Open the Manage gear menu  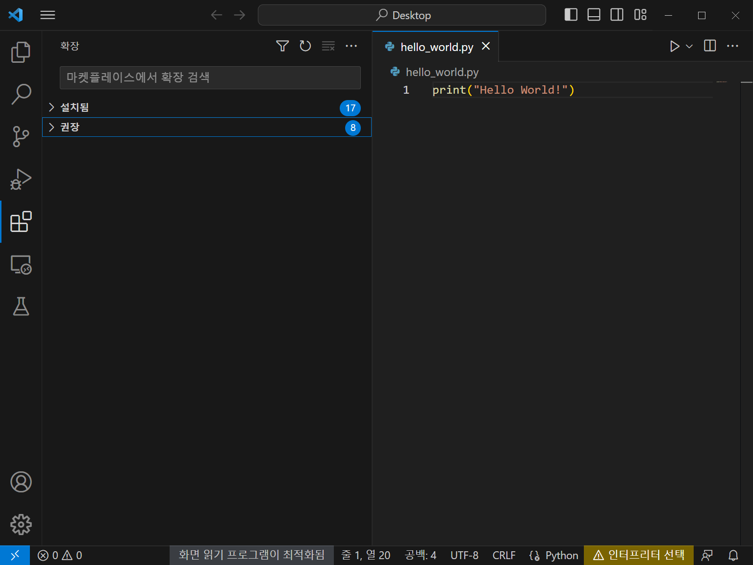coord(21,524)
